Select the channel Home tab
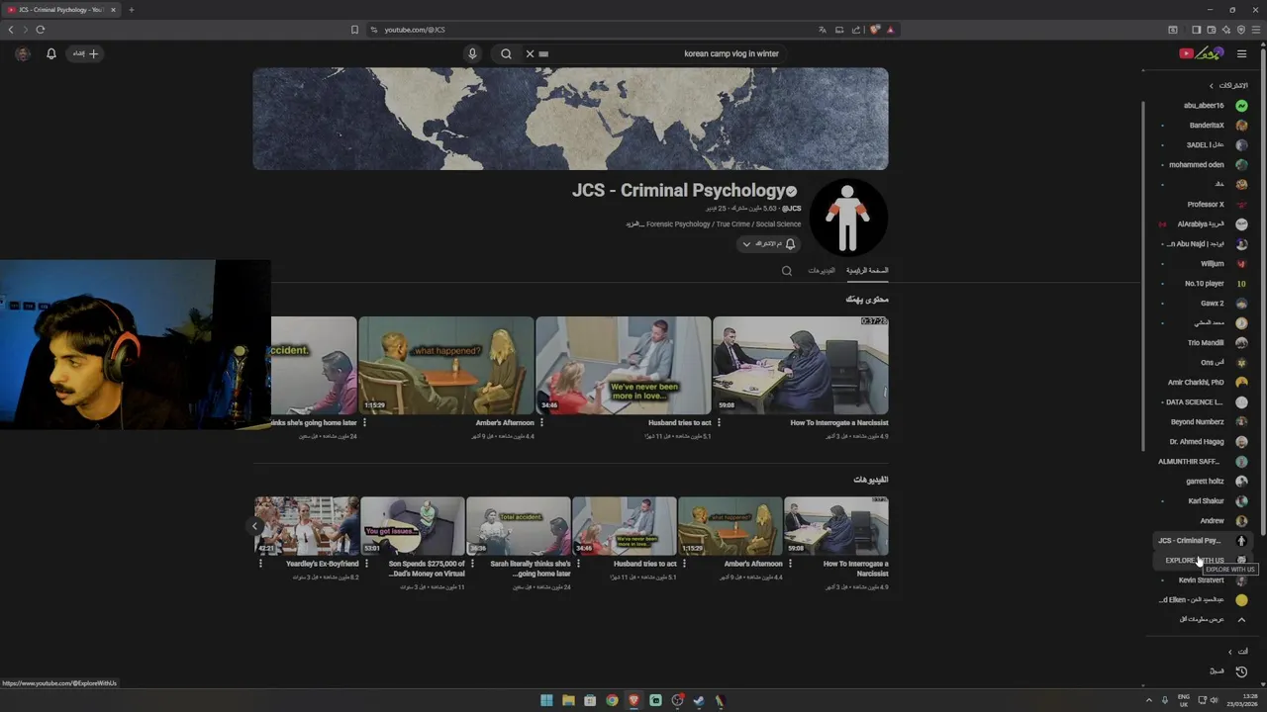 pos(867,270)
